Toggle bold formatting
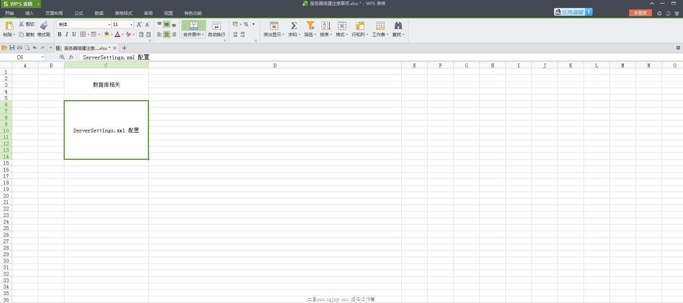Viewport: 683px width, 303px height. tap(60, 34)
